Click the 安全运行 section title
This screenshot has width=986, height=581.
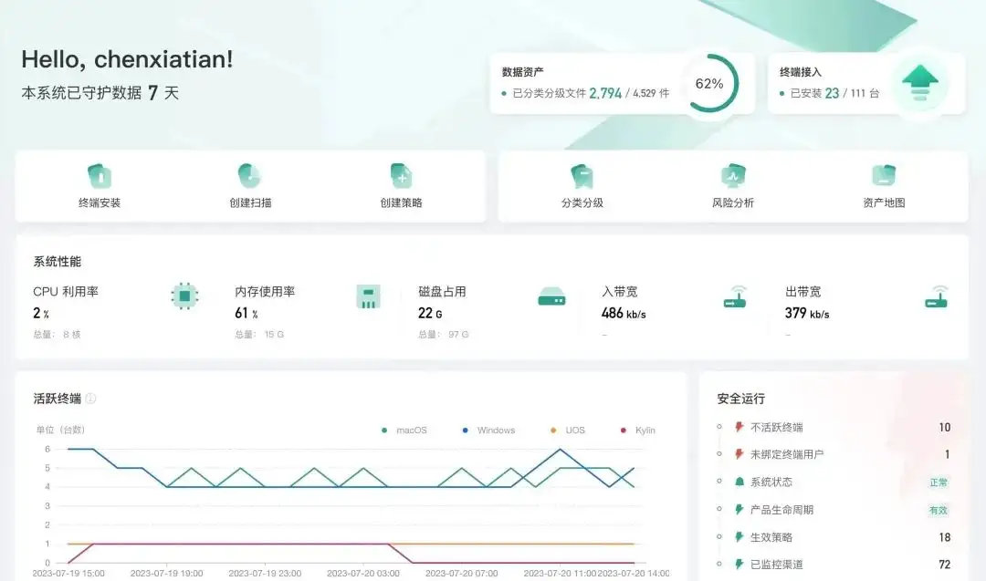(x=740, y=399)
